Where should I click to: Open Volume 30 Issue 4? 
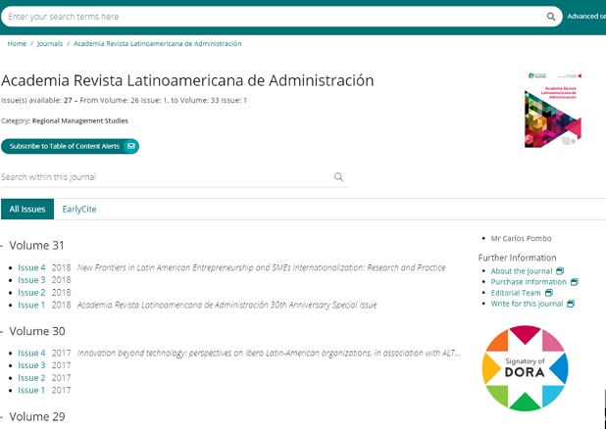31,353
